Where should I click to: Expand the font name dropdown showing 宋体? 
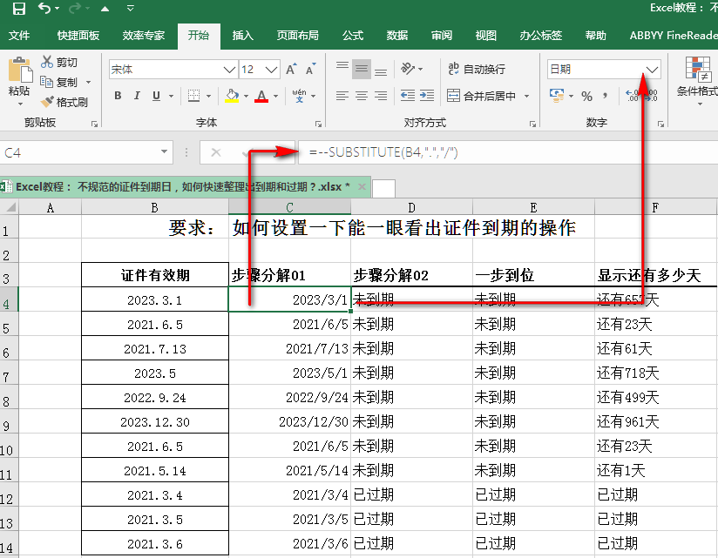tap(229, 70)
